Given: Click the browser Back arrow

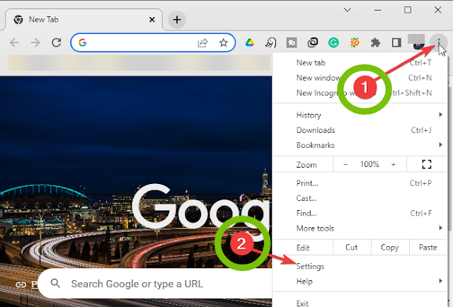Looking at the screenshot, I should 14,42.
